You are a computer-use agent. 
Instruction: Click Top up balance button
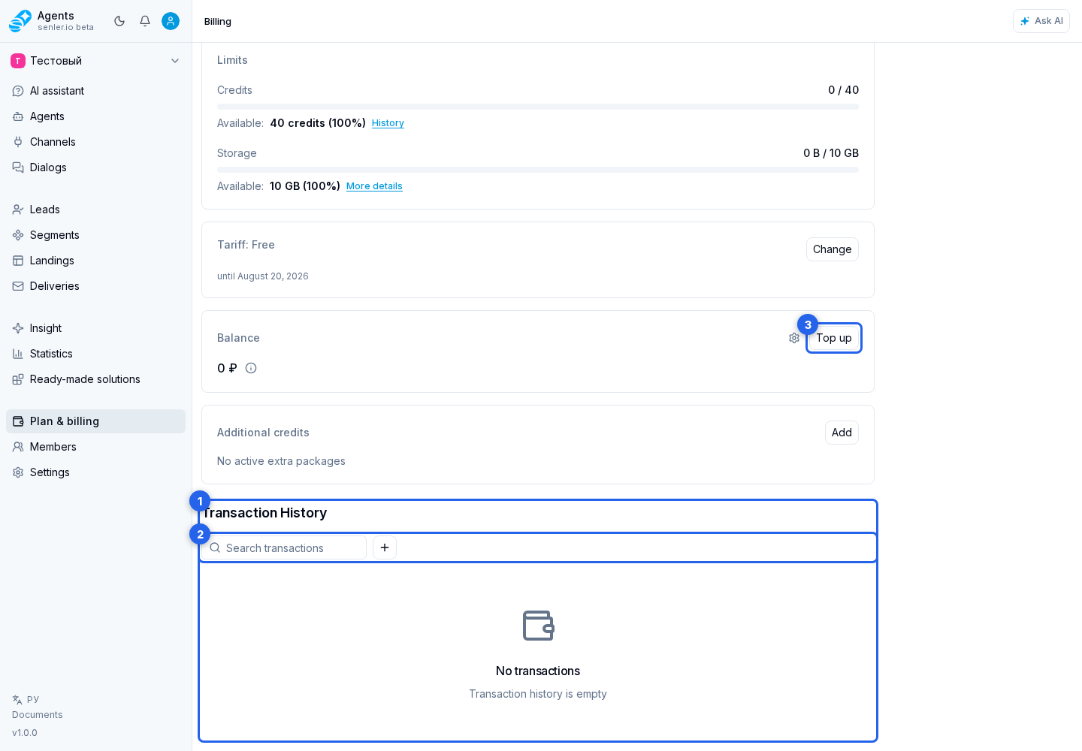pos(834,338)
